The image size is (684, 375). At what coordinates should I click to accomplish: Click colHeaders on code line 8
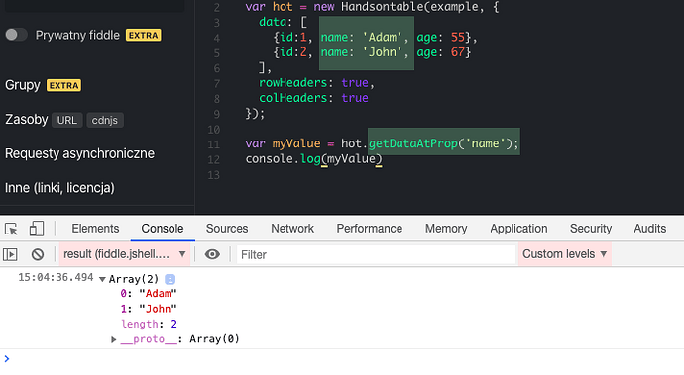(x=293, y=98)
